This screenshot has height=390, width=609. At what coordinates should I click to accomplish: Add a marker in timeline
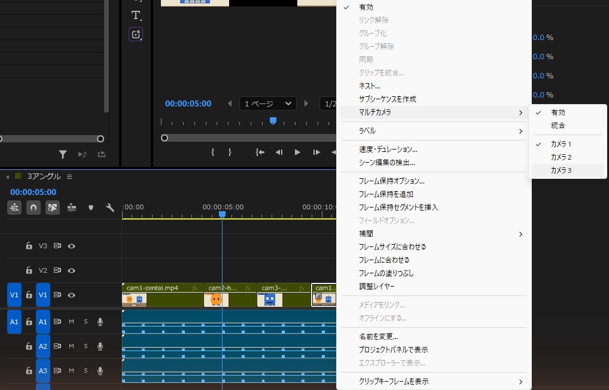(91, 208)
